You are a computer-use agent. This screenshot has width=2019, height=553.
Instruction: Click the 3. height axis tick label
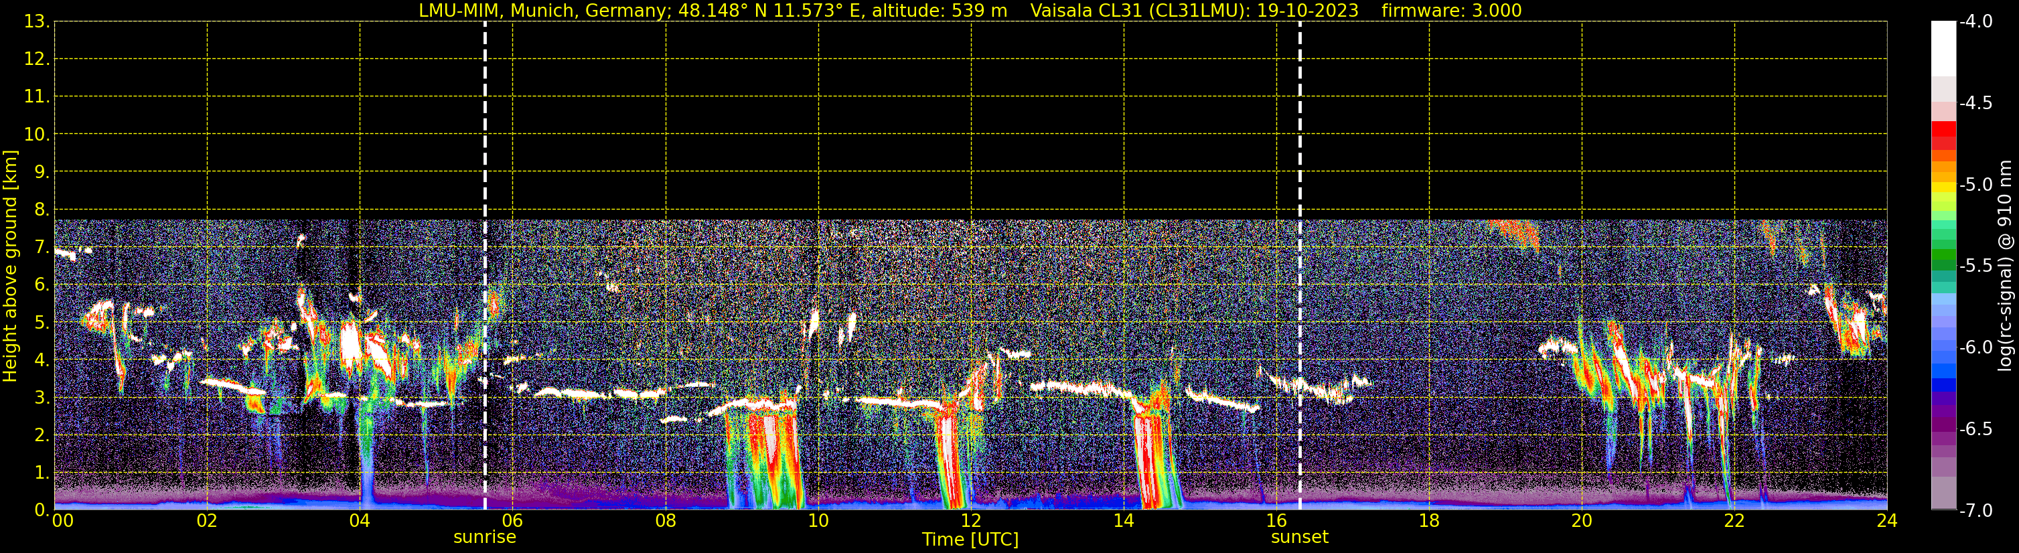click(42, 398)
